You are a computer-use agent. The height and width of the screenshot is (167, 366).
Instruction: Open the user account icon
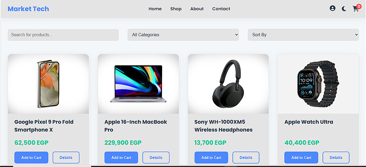[x=332, y=8]
